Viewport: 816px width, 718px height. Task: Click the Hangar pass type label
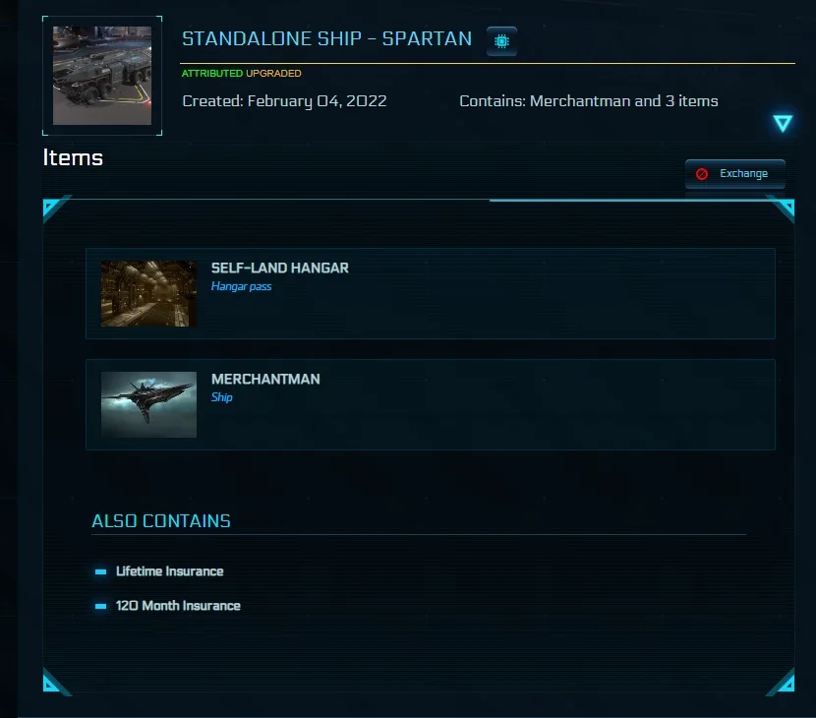point(241,286)
